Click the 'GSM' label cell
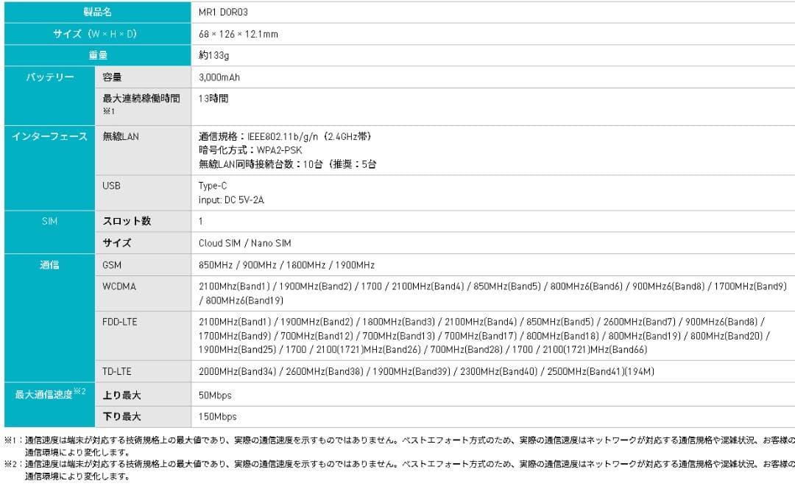The width and height of the screenshot is (795, 489). (143, 264)
